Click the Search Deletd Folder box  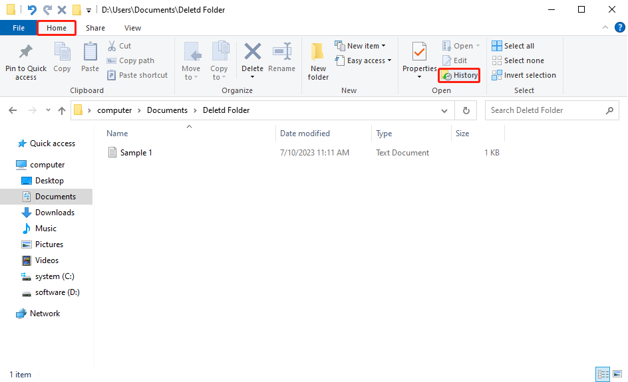point(552,110)
